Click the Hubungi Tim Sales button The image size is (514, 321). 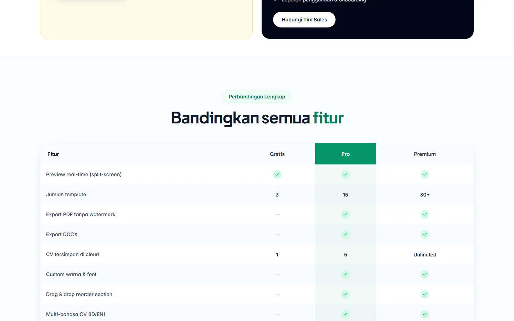[304, 20]
